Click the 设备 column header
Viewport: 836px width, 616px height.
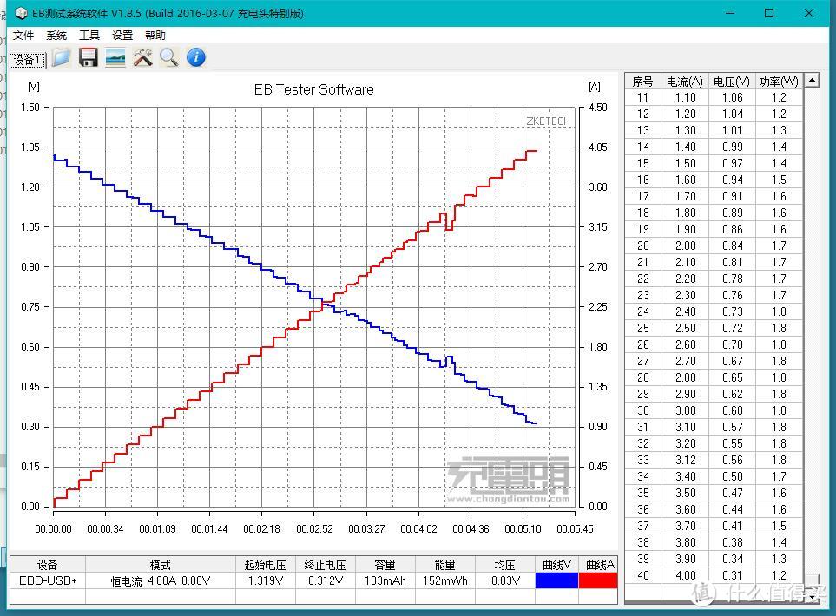tap(48, 564)
